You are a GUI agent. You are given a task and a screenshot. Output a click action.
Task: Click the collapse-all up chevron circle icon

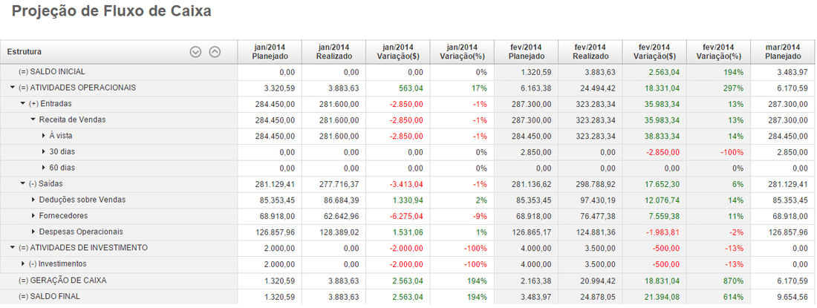pyautogui.click(x=215, y=52)
